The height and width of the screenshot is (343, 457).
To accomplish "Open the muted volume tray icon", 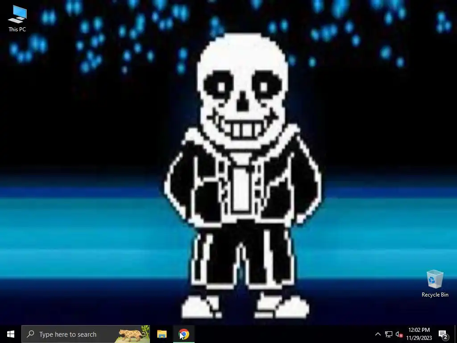I will (399, 334).
